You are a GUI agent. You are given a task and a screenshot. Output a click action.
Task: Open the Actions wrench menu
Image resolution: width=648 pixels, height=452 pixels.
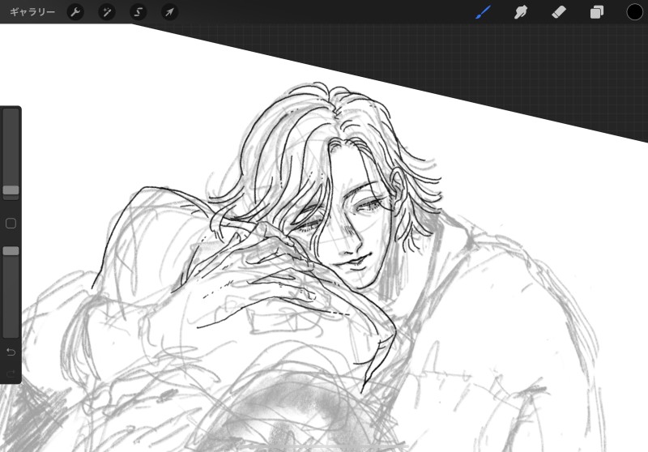(x=75, y=12)
